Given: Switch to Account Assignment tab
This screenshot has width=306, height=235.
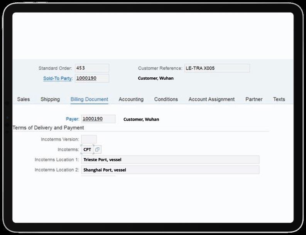Looking at the screenshot, I should pyautogui.click(x=211, y=99).
